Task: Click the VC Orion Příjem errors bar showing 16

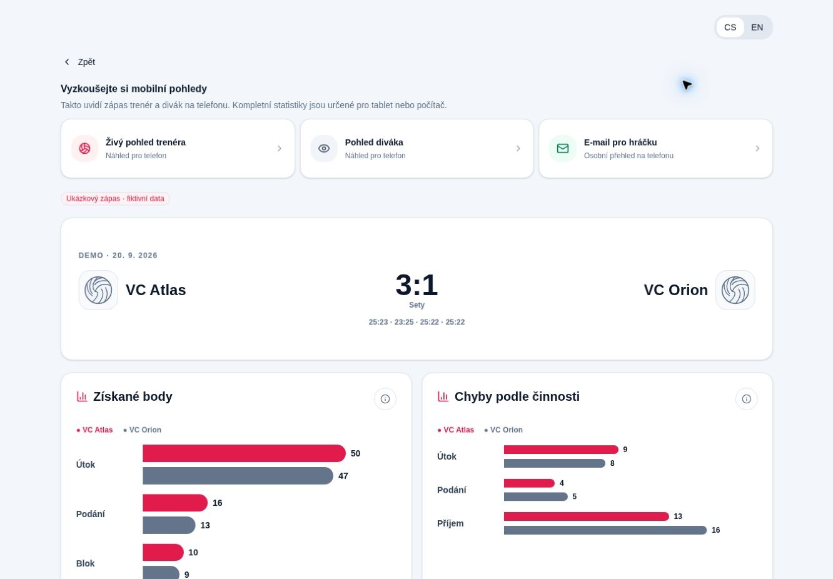Action: (605, 530)
